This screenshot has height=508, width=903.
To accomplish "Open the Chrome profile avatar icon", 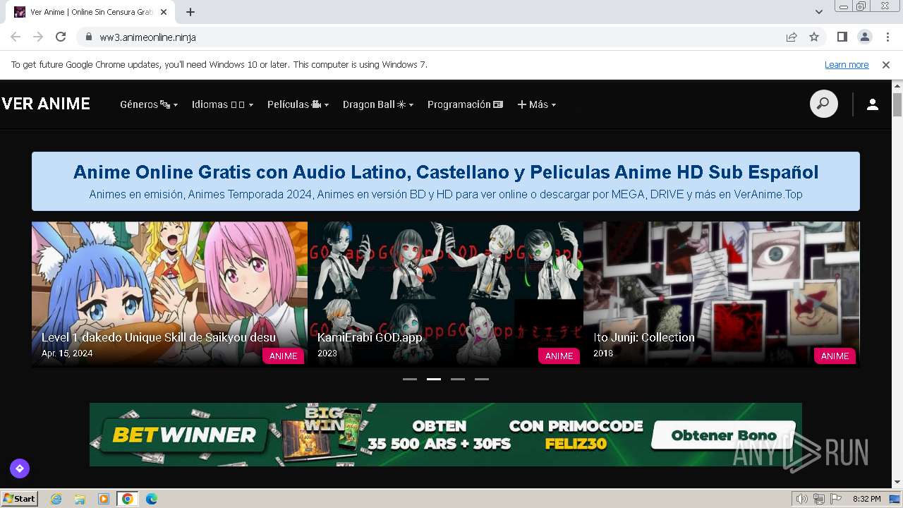I will (x=864, y=37).
